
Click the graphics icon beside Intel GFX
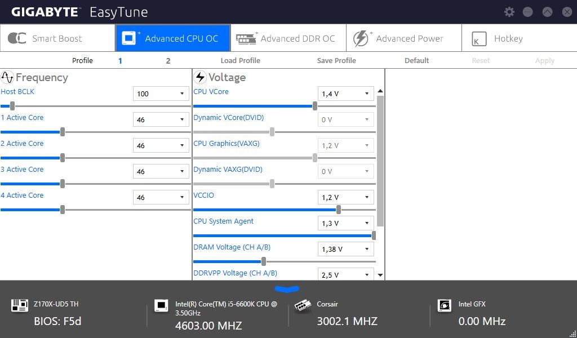click(444, 306)
